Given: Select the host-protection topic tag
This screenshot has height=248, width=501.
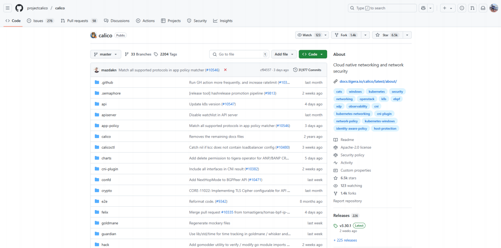Looking at the screenshot, I should pyautogui.click(x=385, y=128).
